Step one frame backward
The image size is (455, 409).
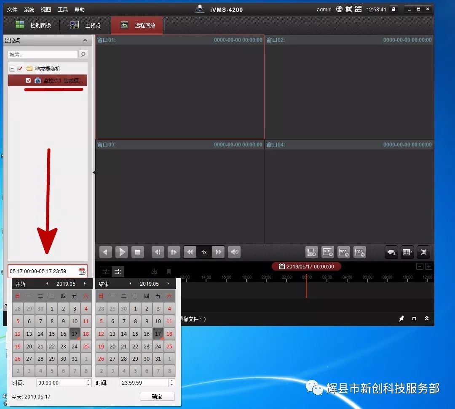coord(158,252)
